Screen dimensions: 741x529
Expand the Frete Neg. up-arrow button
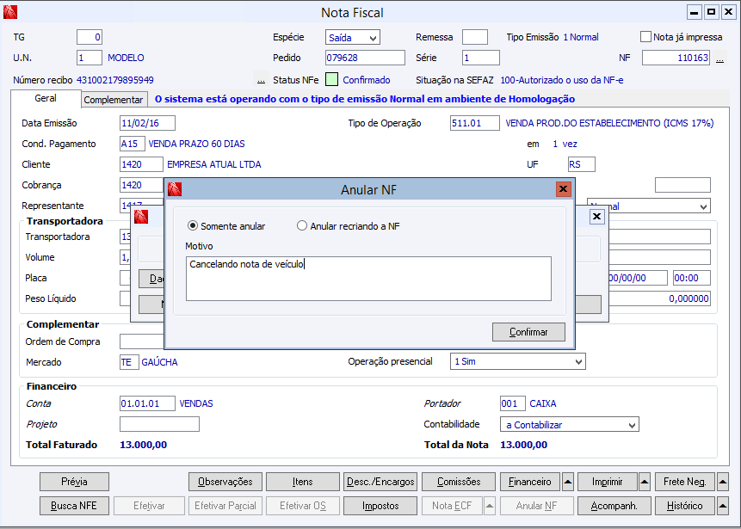(723, 482)
